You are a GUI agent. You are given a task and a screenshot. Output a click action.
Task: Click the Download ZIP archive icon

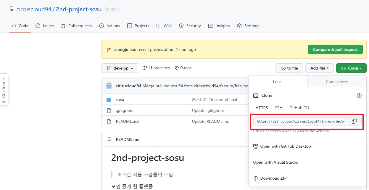pyautogui.click(x=256, y=178)
